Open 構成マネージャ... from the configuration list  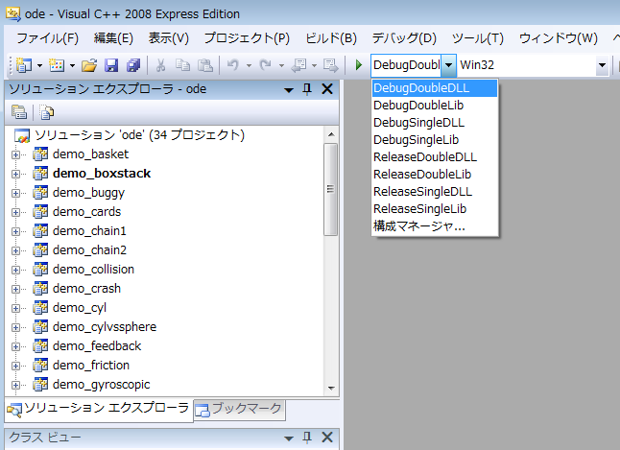[435, 226]
